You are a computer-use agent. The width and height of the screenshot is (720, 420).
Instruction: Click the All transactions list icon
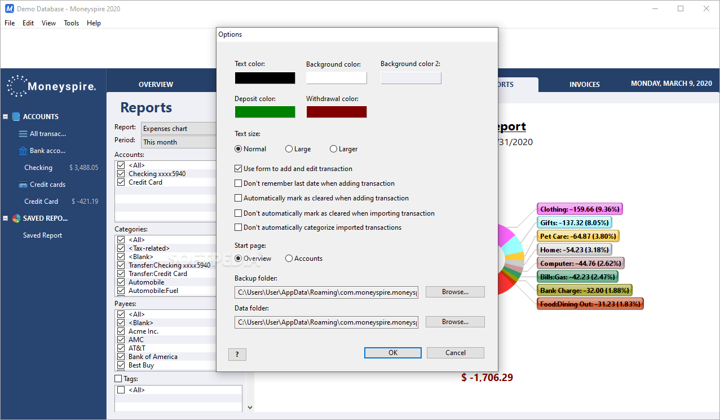pyautogui.click(x=23, y=134)
